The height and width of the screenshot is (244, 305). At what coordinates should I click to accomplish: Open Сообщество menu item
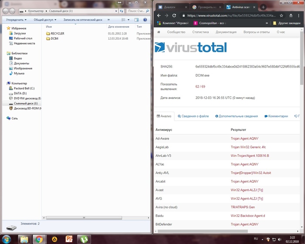pos(176,32)
